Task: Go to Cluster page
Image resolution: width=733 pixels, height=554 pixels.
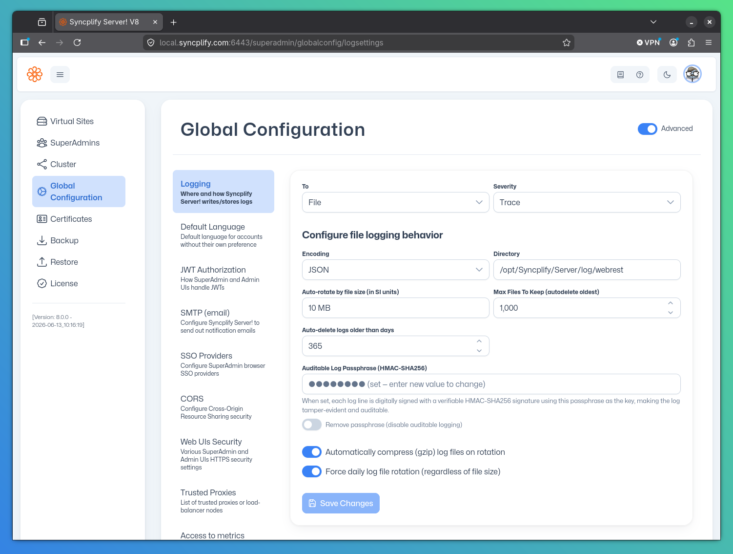Action: [79, 164]
